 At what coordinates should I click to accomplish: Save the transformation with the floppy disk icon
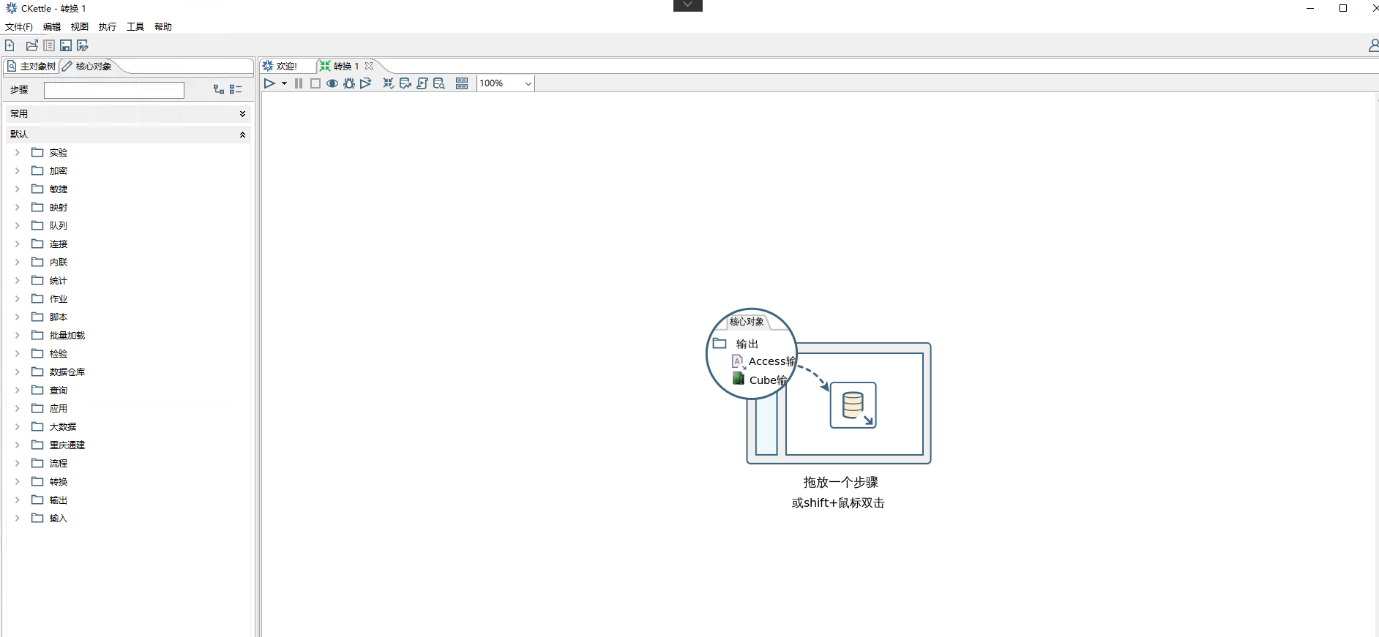coord(66,45)
